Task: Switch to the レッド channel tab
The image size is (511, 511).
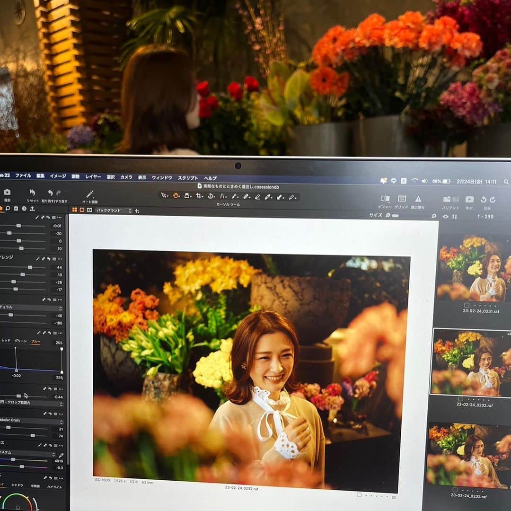Action: 6,340
